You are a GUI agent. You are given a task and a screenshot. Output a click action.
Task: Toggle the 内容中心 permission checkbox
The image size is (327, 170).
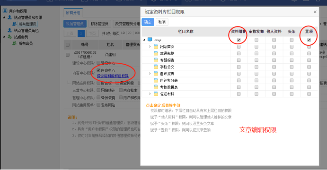[98, 70]
